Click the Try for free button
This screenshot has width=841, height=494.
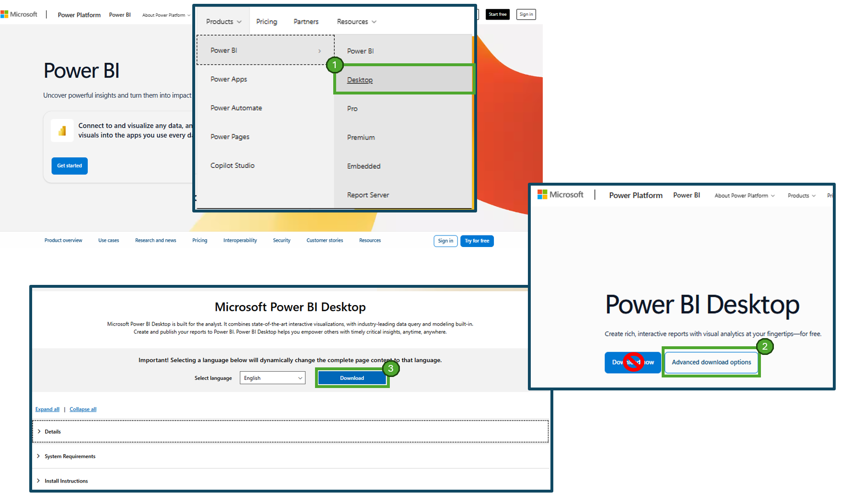477,241
